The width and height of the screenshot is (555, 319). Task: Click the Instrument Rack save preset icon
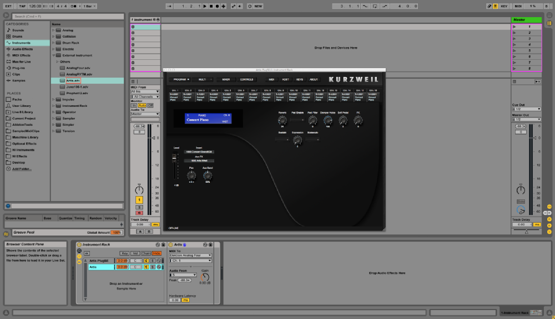click(x=163, y=244)
